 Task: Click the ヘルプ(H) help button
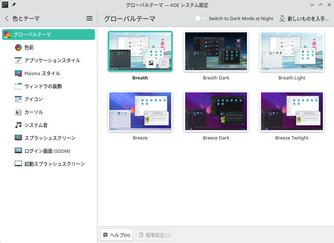coord(116,235)
